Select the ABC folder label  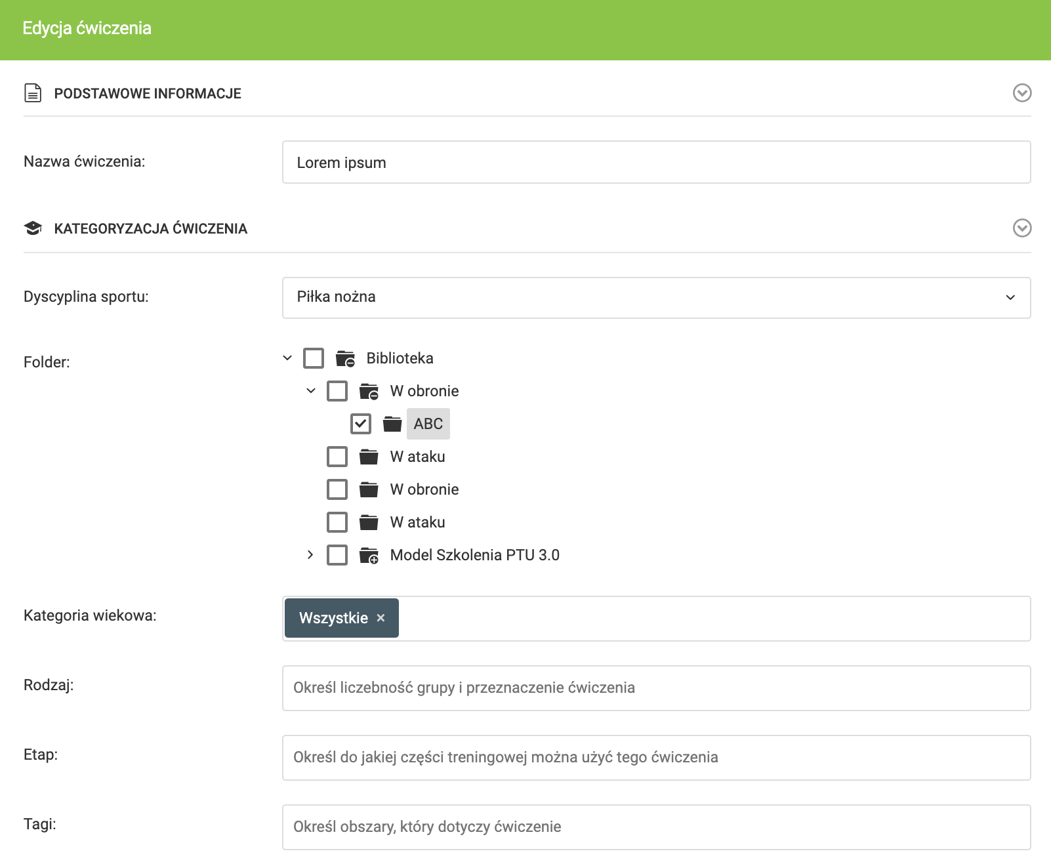coord(428,424)
